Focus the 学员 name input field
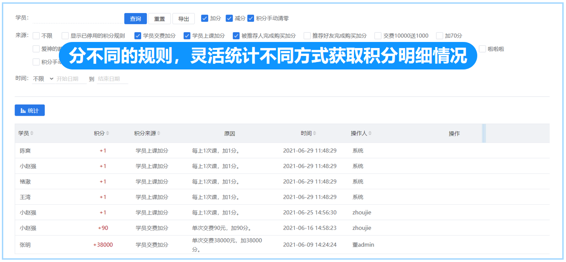 [x=77, y=18]
